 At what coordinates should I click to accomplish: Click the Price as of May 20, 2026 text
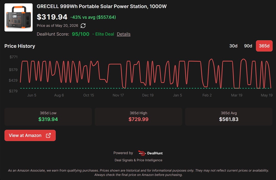coord(57,26)
